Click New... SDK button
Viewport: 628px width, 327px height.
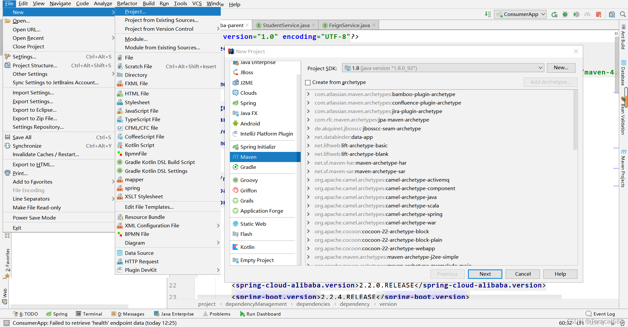(561, 68)
